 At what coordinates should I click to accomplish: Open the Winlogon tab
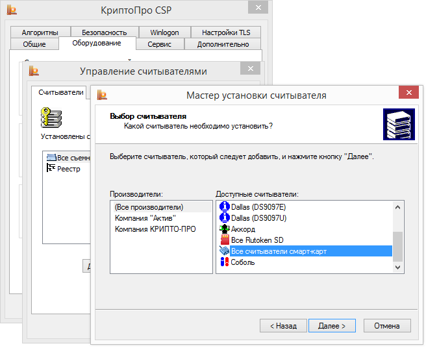pyautogui.click(x=165, y=32)
